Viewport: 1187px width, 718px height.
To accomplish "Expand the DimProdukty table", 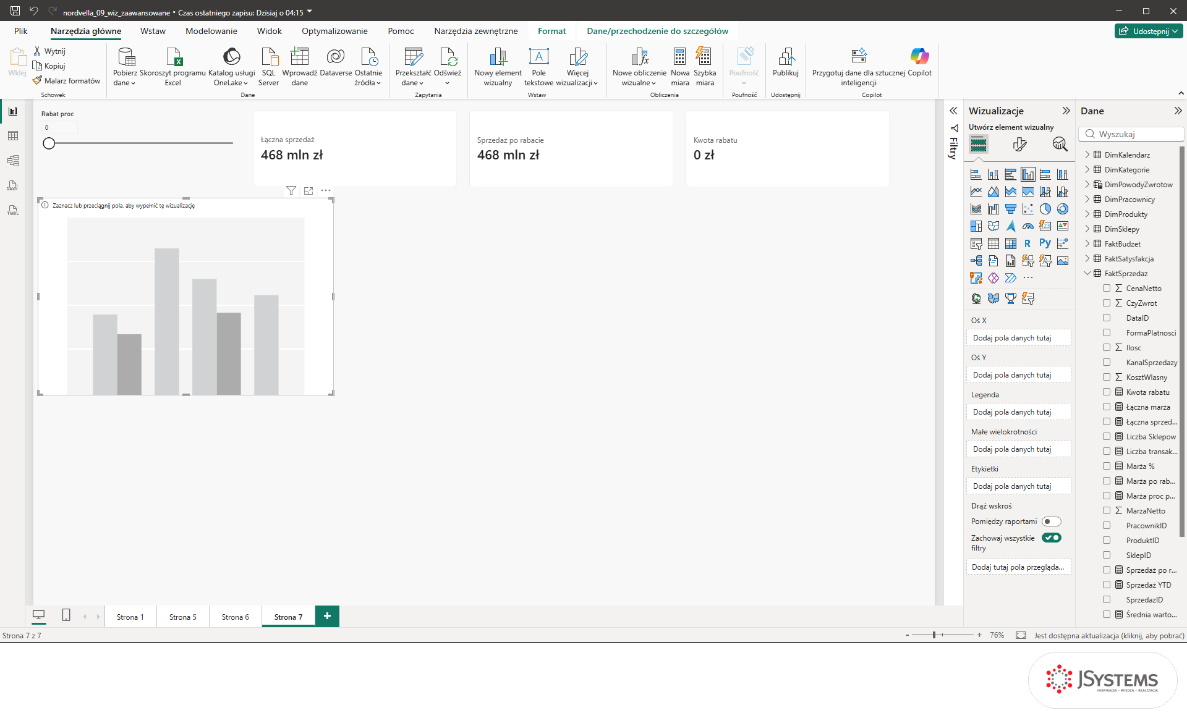I will tap(1087, 214).
